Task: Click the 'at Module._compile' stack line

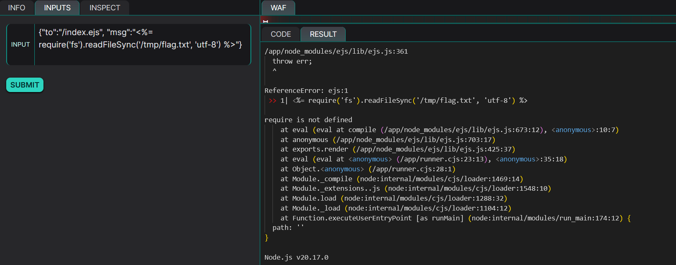Action: tap(402, 179)
